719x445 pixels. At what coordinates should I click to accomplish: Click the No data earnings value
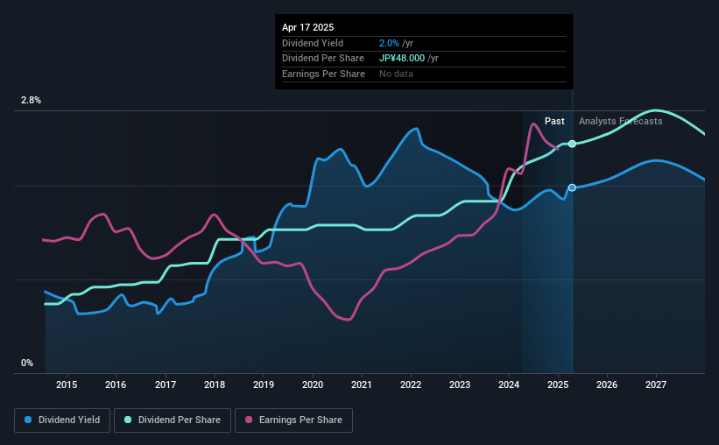pos(396,74)
